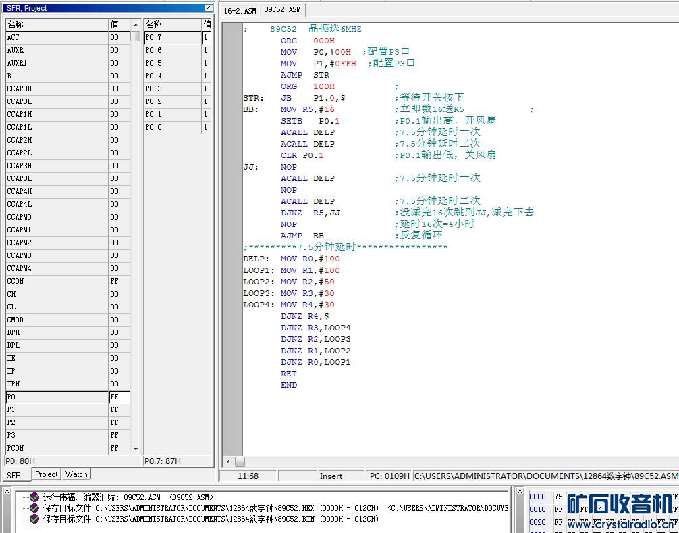Click the SFR list scrollbar thumb
Viewport: 679px width, 533px height.
(x=136, y=36)
